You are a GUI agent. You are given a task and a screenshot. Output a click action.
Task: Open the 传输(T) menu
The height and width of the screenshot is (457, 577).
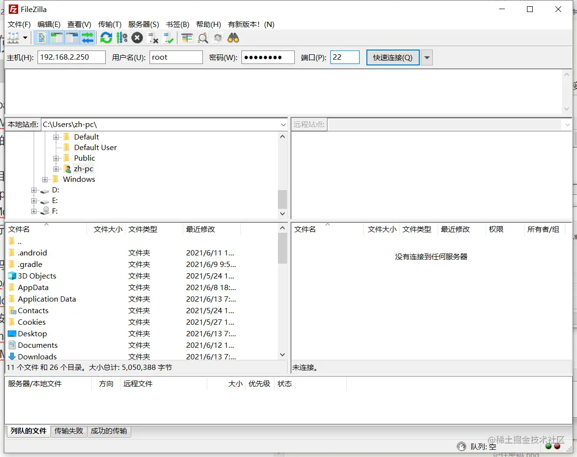pos(110,24)
